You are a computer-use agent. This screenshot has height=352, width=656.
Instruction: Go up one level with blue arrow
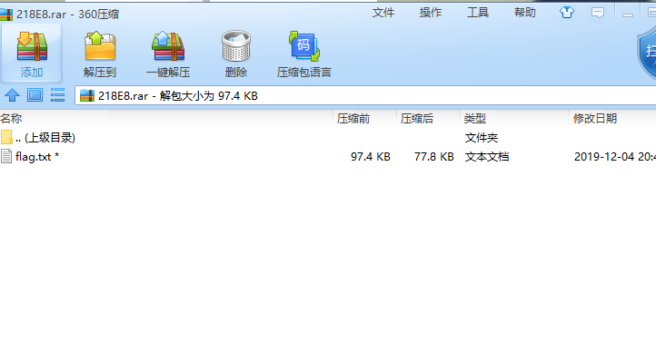(x=12, y=95)
